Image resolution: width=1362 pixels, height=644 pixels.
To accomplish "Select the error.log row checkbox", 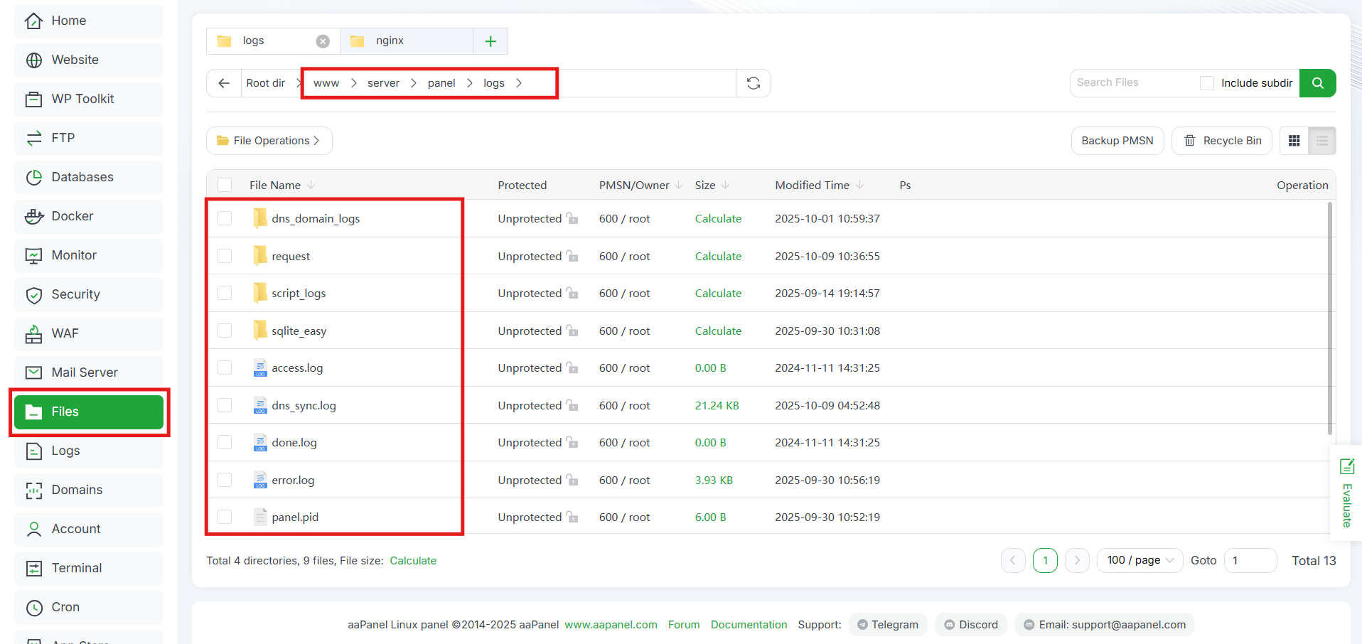I will [225, 480].
